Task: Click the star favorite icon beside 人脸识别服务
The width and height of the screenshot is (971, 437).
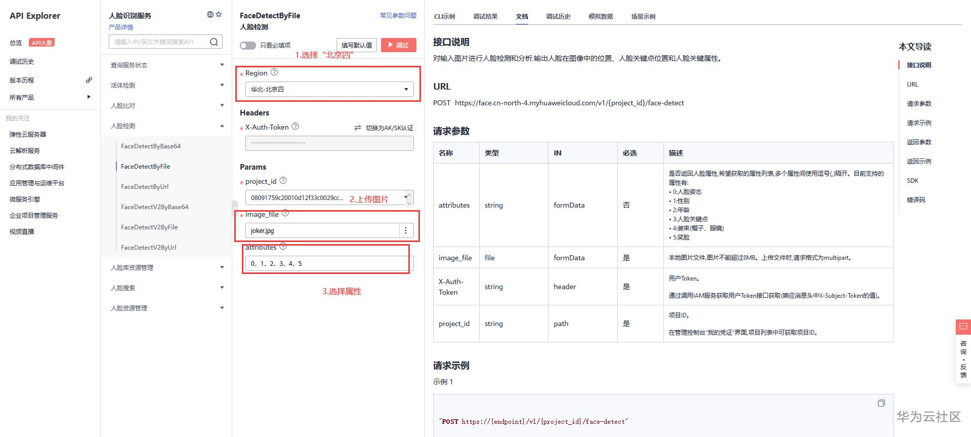Action: (x=219, y=15)
